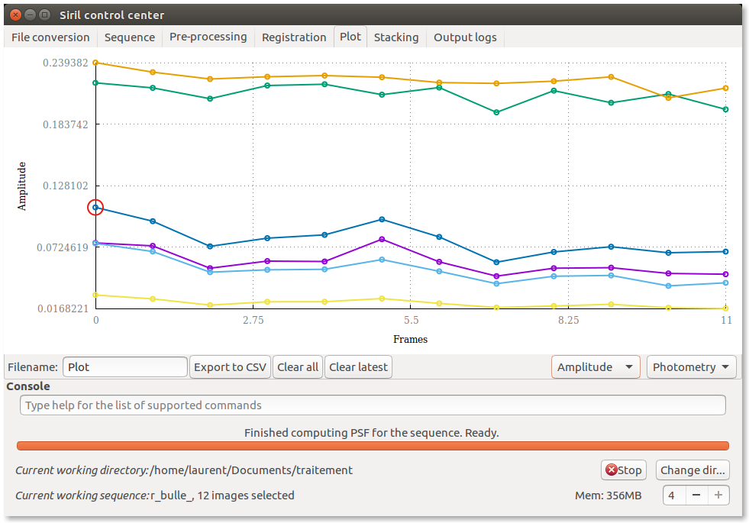Expand the Amplitude dropdown
The width and height of the screenshot is (749, 523).
point(596,367)
